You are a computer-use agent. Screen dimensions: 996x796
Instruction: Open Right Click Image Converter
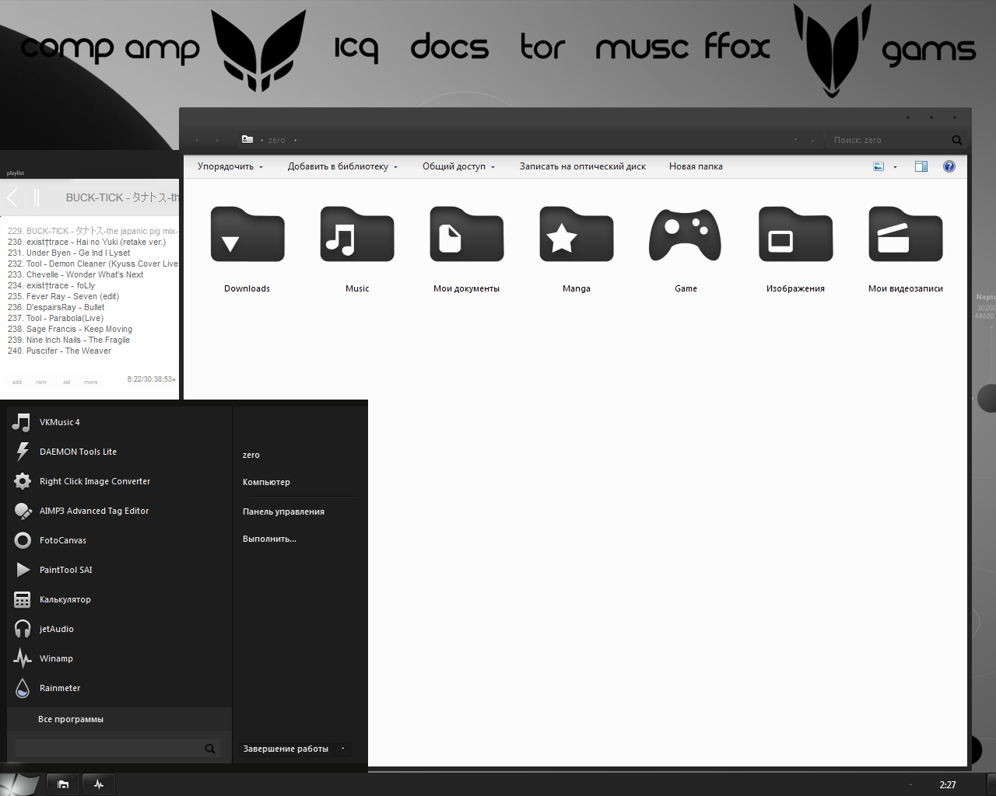point(120,481)
